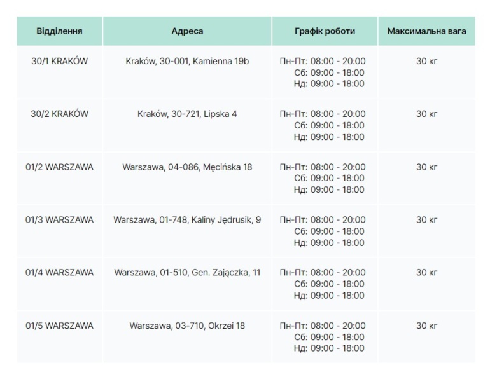Click the Адреса column header
490x377 pixels.
187,31
